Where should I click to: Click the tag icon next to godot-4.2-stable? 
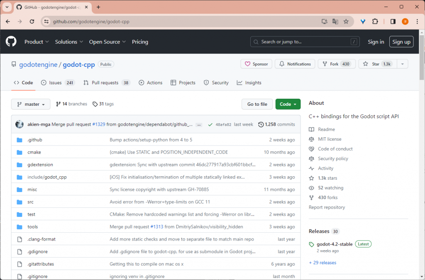tap(311, 244)
